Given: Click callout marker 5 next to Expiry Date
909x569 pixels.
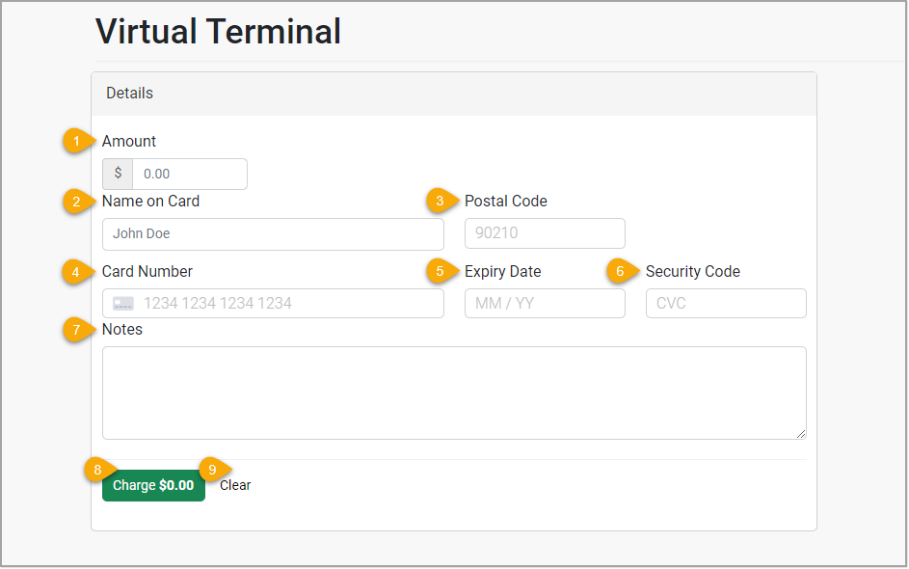Looking at the screenshot, I should [439, 271].
